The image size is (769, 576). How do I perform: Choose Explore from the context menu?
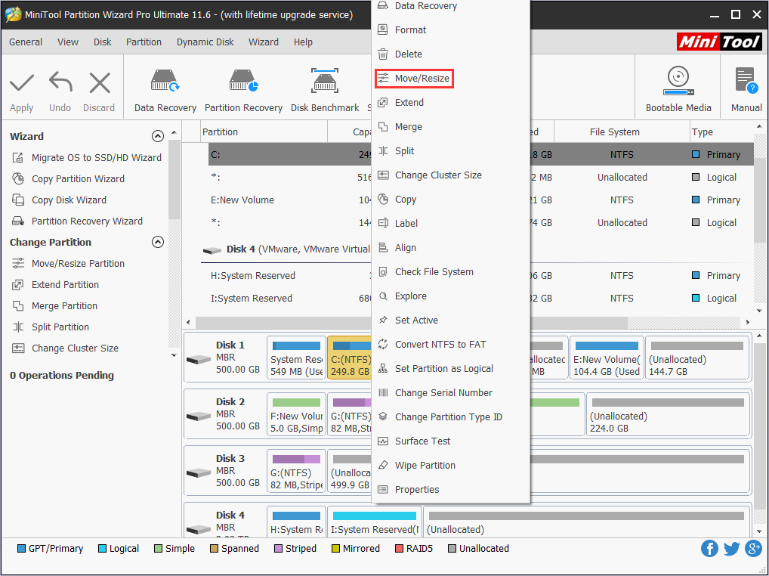coord(451,296)
